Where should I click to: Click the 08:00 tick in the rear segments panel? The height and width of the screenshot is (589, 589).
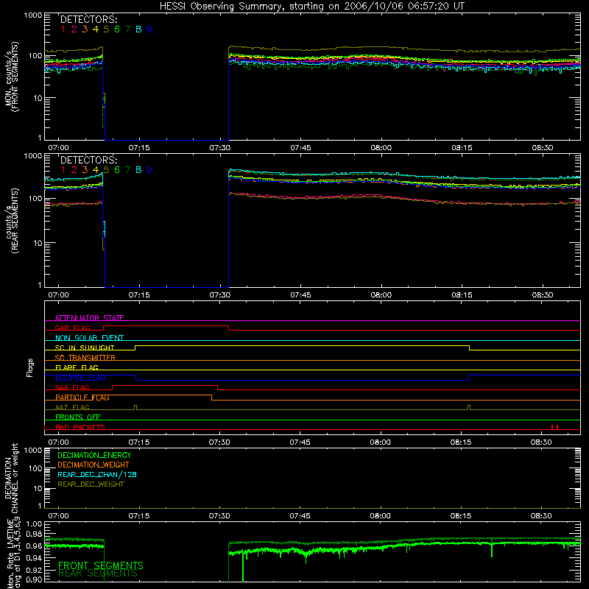click(x=381, y=295)
